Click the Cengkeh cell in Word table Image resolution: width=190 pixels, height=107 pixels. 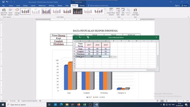pyautogui.click(x=58, y=41)
